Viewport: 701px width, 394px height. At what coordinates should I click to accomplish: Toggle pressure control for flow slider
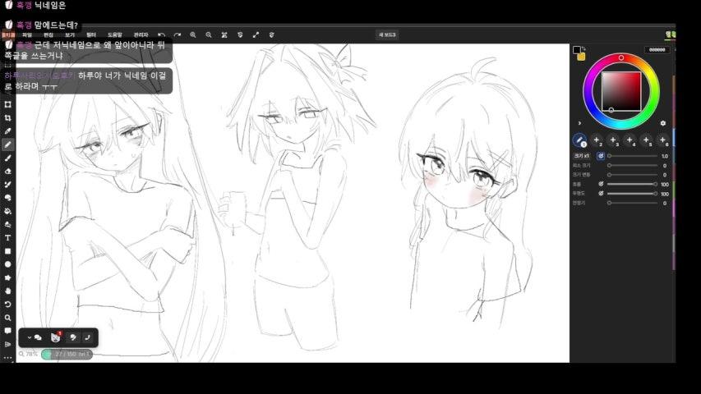pos(601,184)
